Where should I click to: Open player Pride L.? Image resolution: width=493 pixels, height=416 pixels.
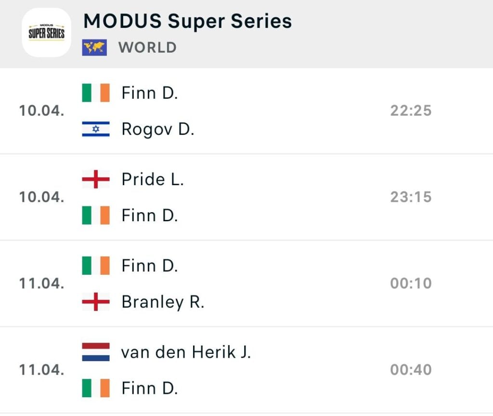click(x=153, y=179)
